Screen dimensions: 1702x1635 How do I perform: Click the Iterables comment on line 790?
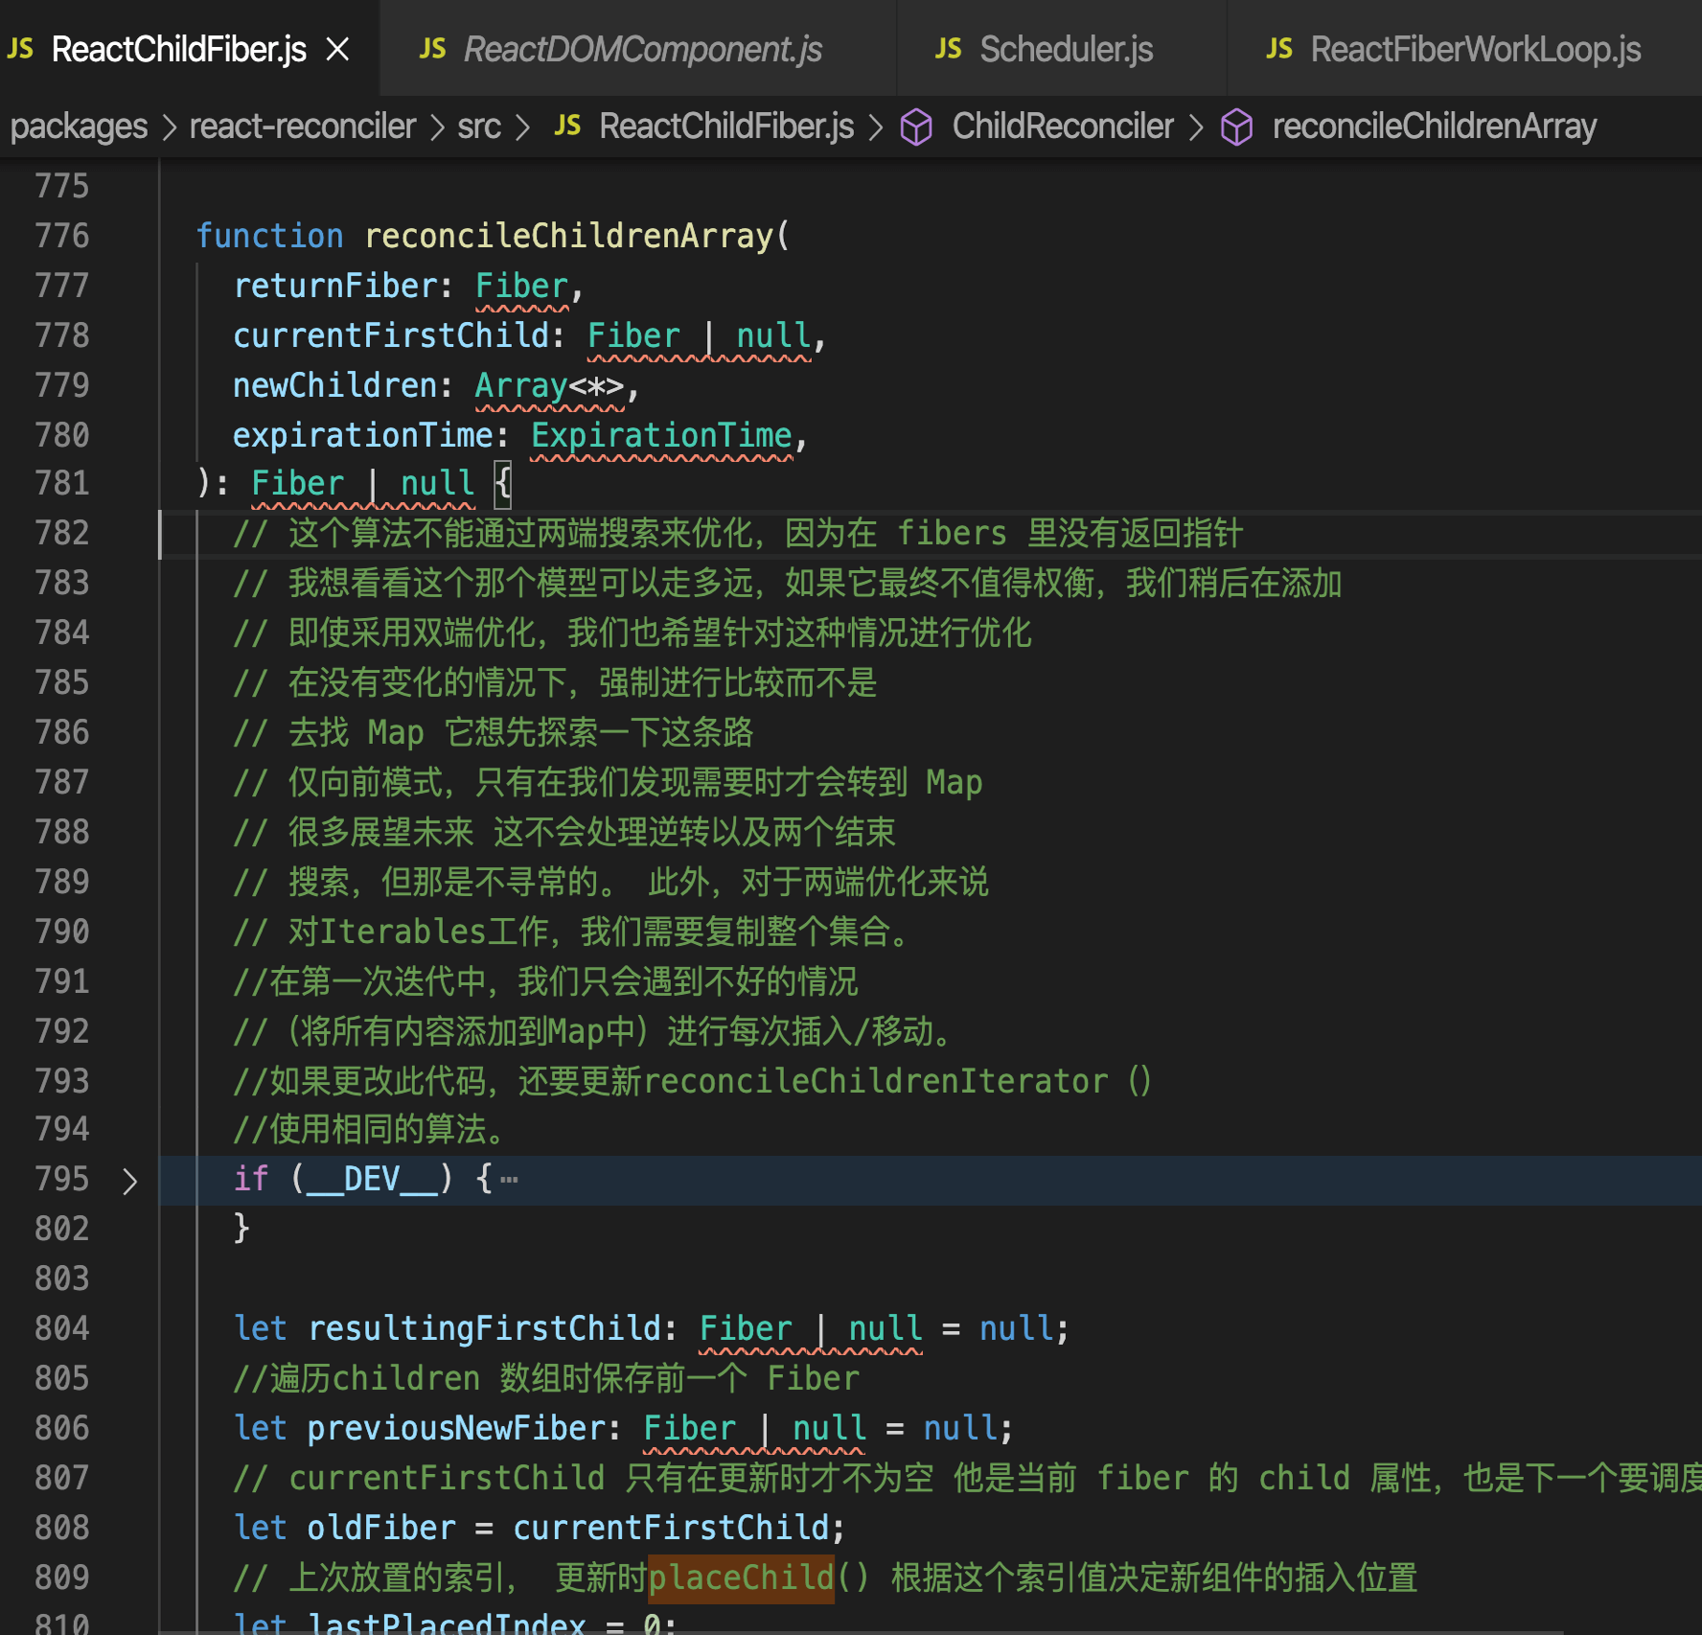point(571,932)
